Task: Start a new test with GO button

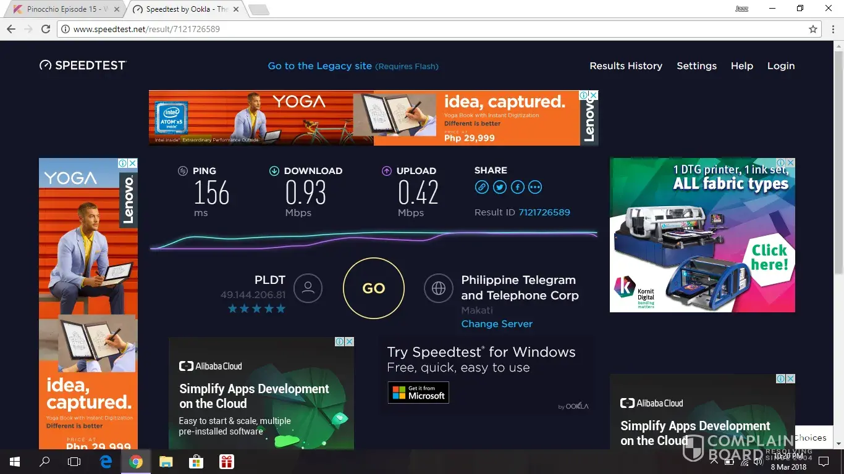Action: (374, 288)
